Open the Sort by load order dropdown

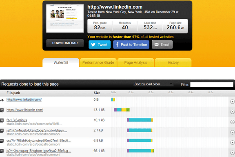153,84
